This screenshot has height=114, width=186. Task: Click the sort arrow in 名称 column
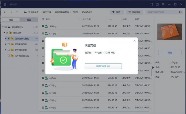coord(79,19)
